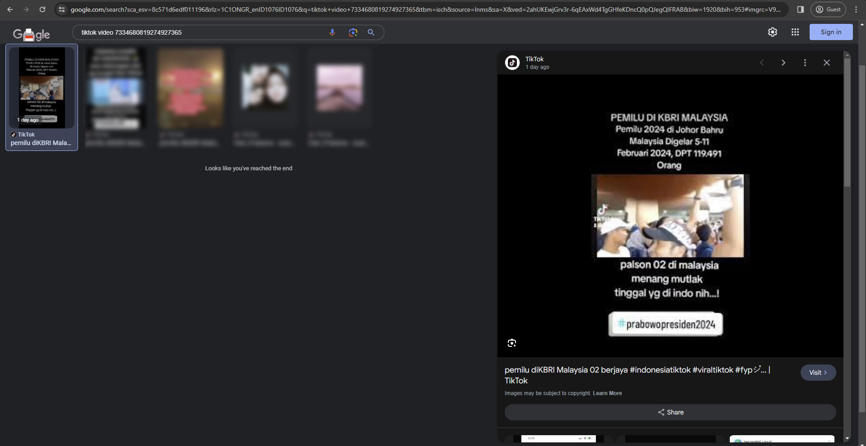Image resolution: width=866 pixels, height=446 pixels.
Task: Open the fifth blurred pink image result
Action: click(339, 88)
